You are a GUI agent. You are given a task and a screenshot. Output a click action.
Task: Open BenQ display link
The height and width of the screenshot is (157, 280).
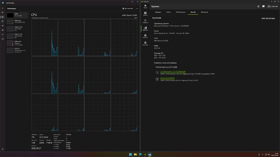(167, 78)
